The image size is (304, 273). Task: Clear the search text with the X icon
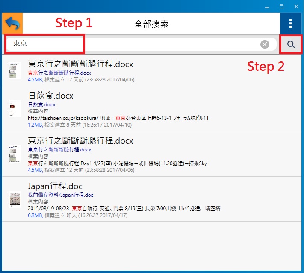point(265,44)
